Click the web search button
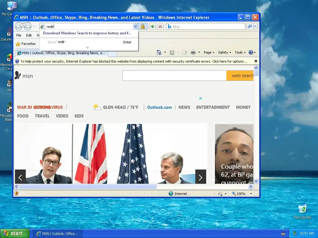 pyautogui.click(x=240, y=76)
